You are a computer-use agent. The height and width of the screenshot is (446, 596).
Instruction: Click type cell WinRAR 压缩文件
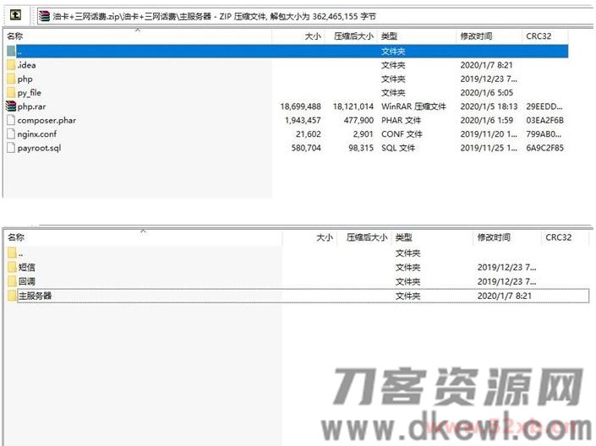[413, 106]
